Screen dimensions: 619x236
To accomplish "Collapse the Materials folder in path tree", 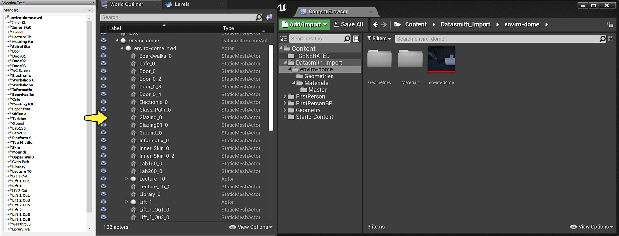I will pos(294,83).
